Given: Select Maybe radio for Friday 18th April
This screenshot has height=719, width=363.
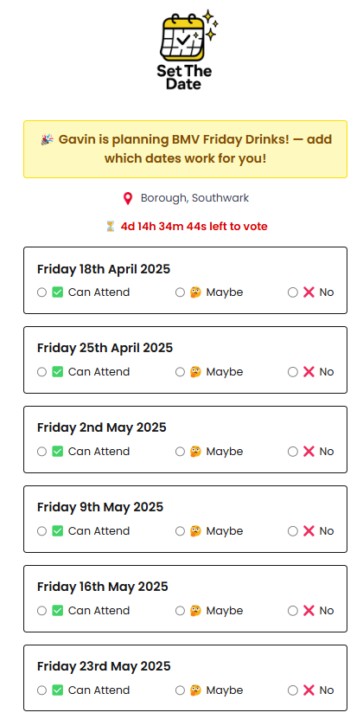Looking at the screenshot, I should coord(180,292).
